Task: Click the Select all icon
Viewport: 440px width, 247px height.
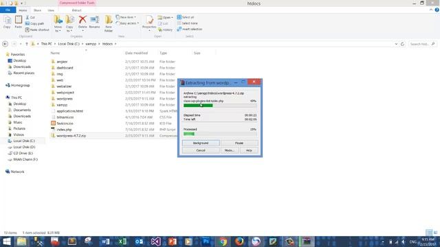Action: 179,17
